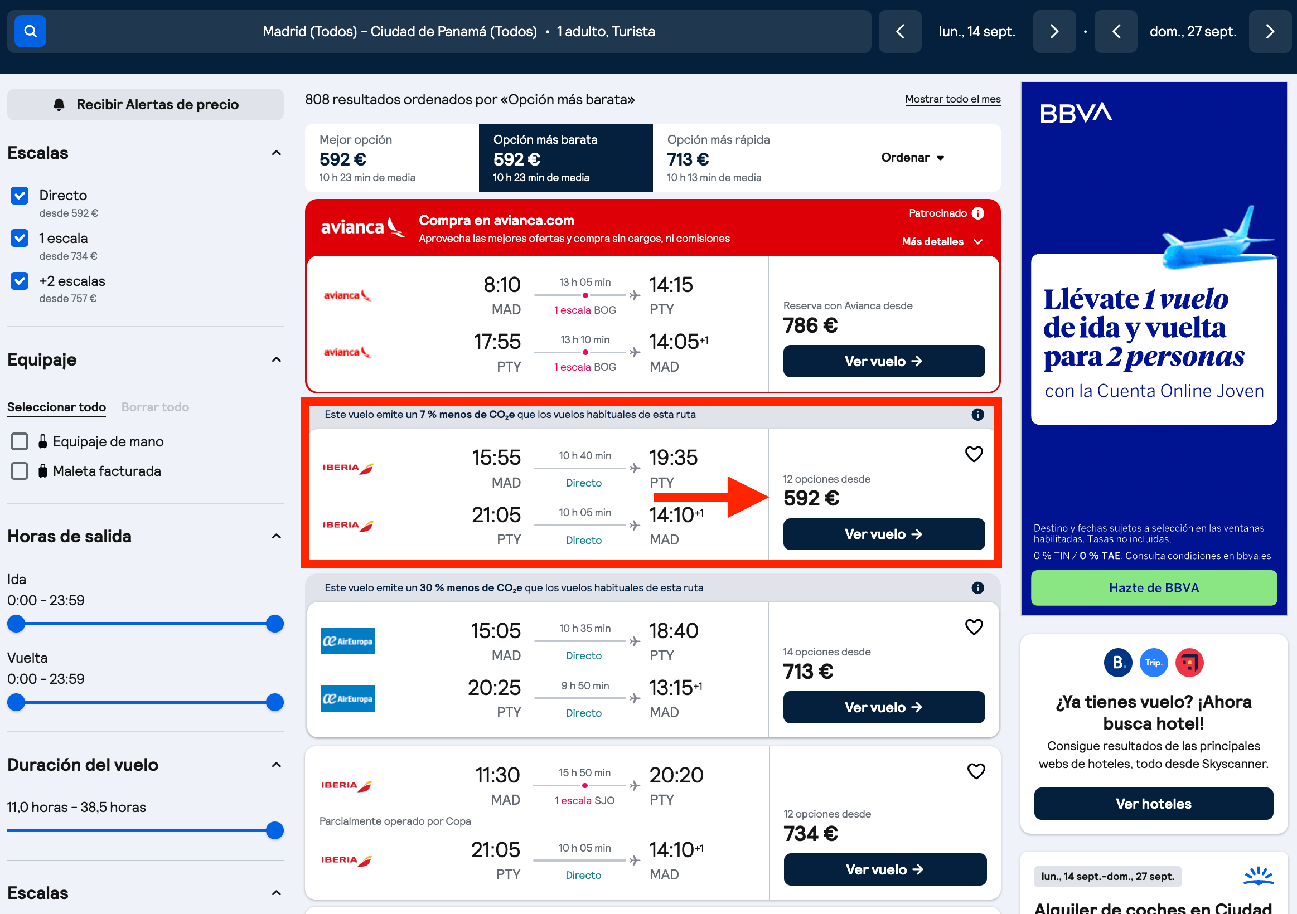Image resolution: width=1297 pixels, height=914 pixels.
Task: Collapse the bottom Escalas section
Action: click(276, 893)
